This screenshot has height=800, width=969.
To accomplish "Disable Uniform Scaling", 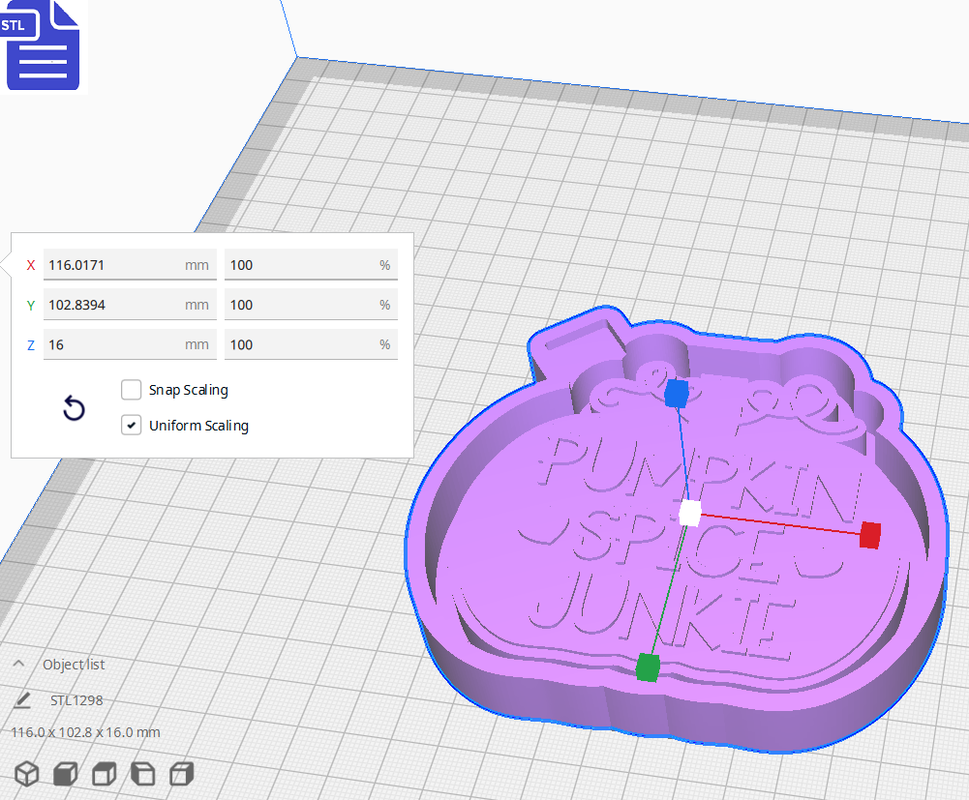I will pos(131,425).
